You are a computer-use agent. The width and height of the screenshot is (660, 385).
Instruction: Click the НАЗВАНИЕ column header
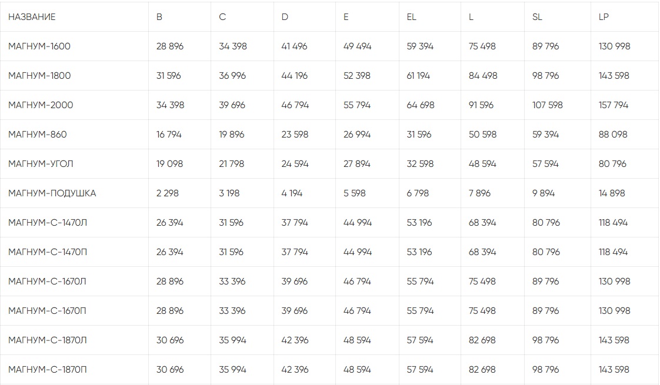(x=32, y=17)
